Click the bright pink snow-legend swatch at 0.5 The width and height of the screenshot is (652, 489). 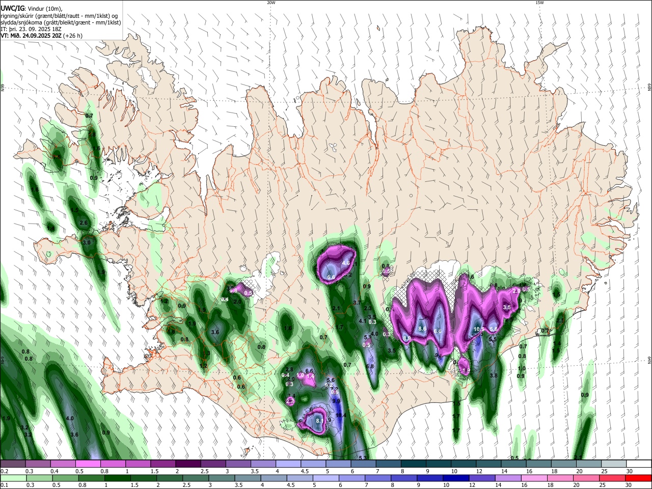tap(88, 464)
